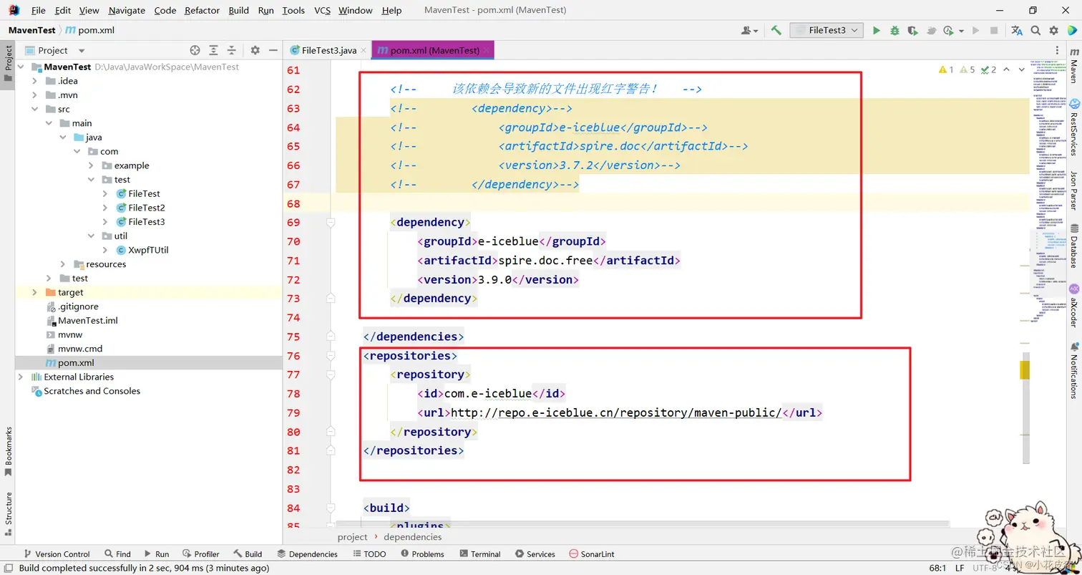Click the yellow warning stripe marker
Image resolution: width=1082 pixels, height=575 pixels.
[x=1025, y=369]
